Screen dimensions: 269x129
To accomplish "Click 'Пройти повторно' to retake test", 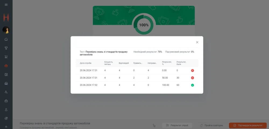I will (211, 125).
